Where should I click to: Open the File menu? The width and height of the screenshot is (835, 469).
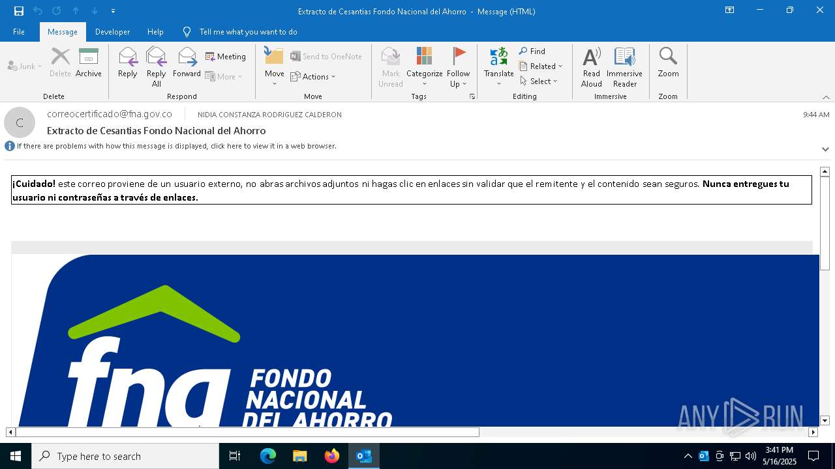tap(19, 32)
